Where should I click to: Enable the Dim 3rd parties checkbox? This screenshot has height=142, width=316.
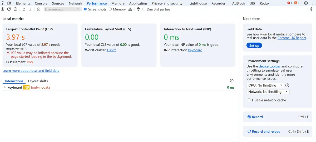click(x=144, y=9)
